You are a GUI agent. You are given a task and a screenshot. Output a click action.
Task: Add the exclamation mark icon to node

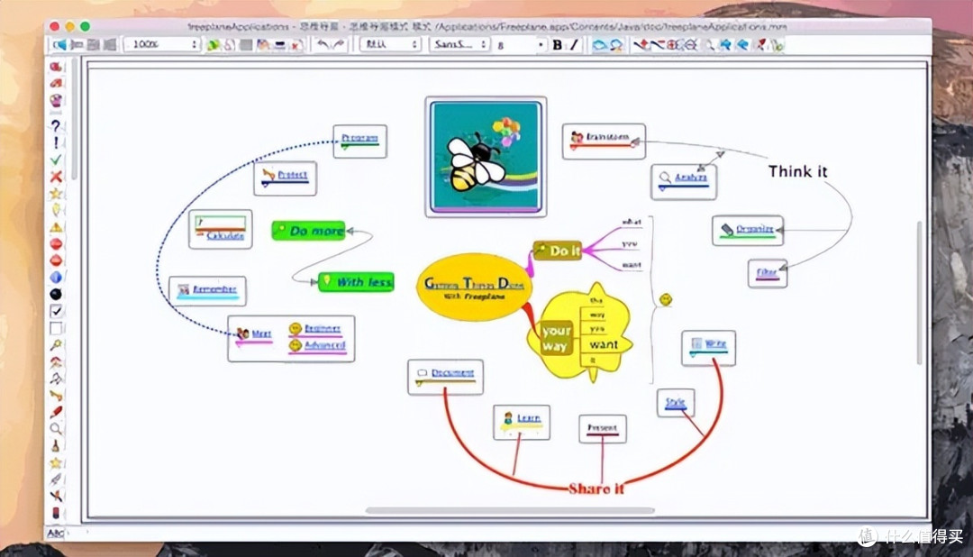click(x=56, y=142)
